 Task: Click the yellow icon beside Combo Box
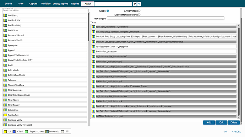(x=5, y=115)
